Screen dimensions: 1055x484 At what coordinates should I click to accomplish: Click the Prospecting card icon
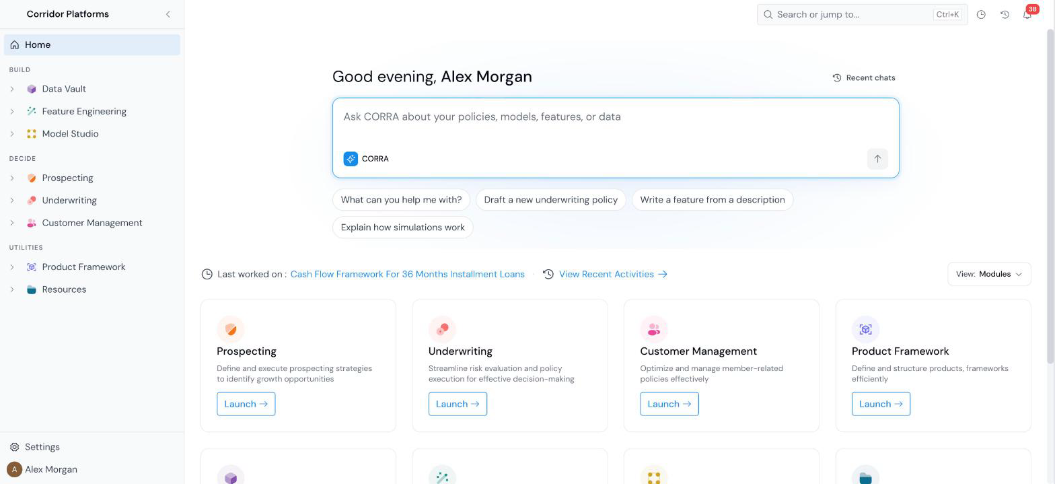click(x=231, y=329)
